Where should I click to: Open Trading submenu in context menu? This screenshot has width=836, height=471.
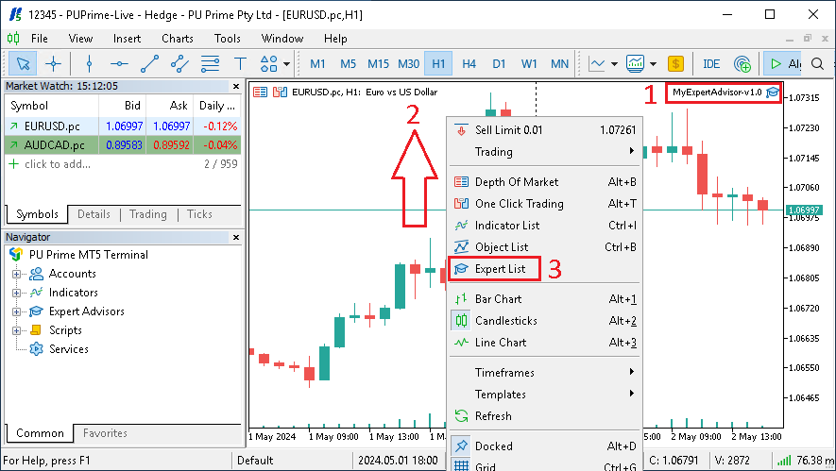click(x=544, y=152)
